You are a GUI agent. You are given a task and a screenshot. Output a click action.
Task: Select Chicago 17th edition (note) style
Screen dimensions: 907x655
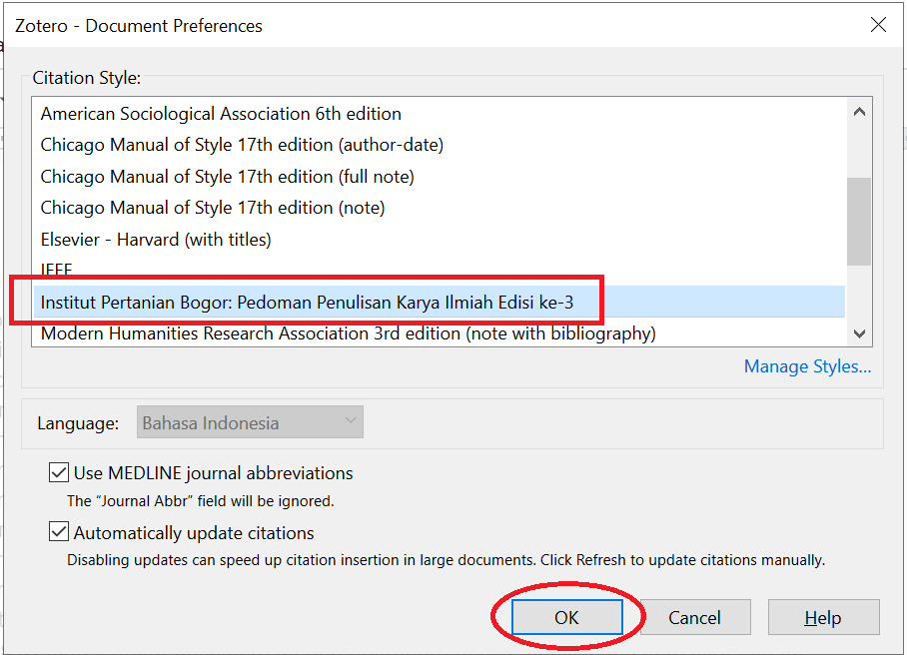click(212, 208)
